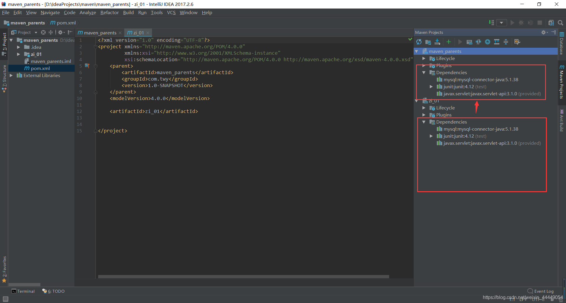Toggle Database side panel
Image resolution: width=566 pixels, height=303 pixels.
(562, 43)
